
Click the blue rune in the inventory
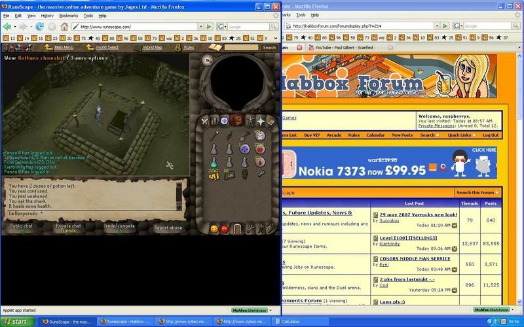245,149
